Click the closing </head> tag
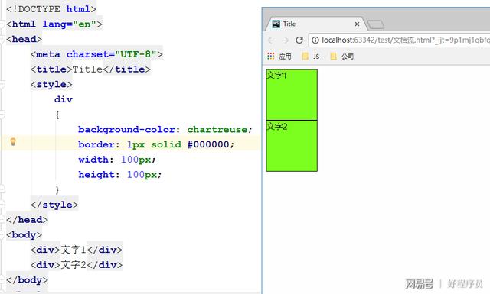 [28, 220]
